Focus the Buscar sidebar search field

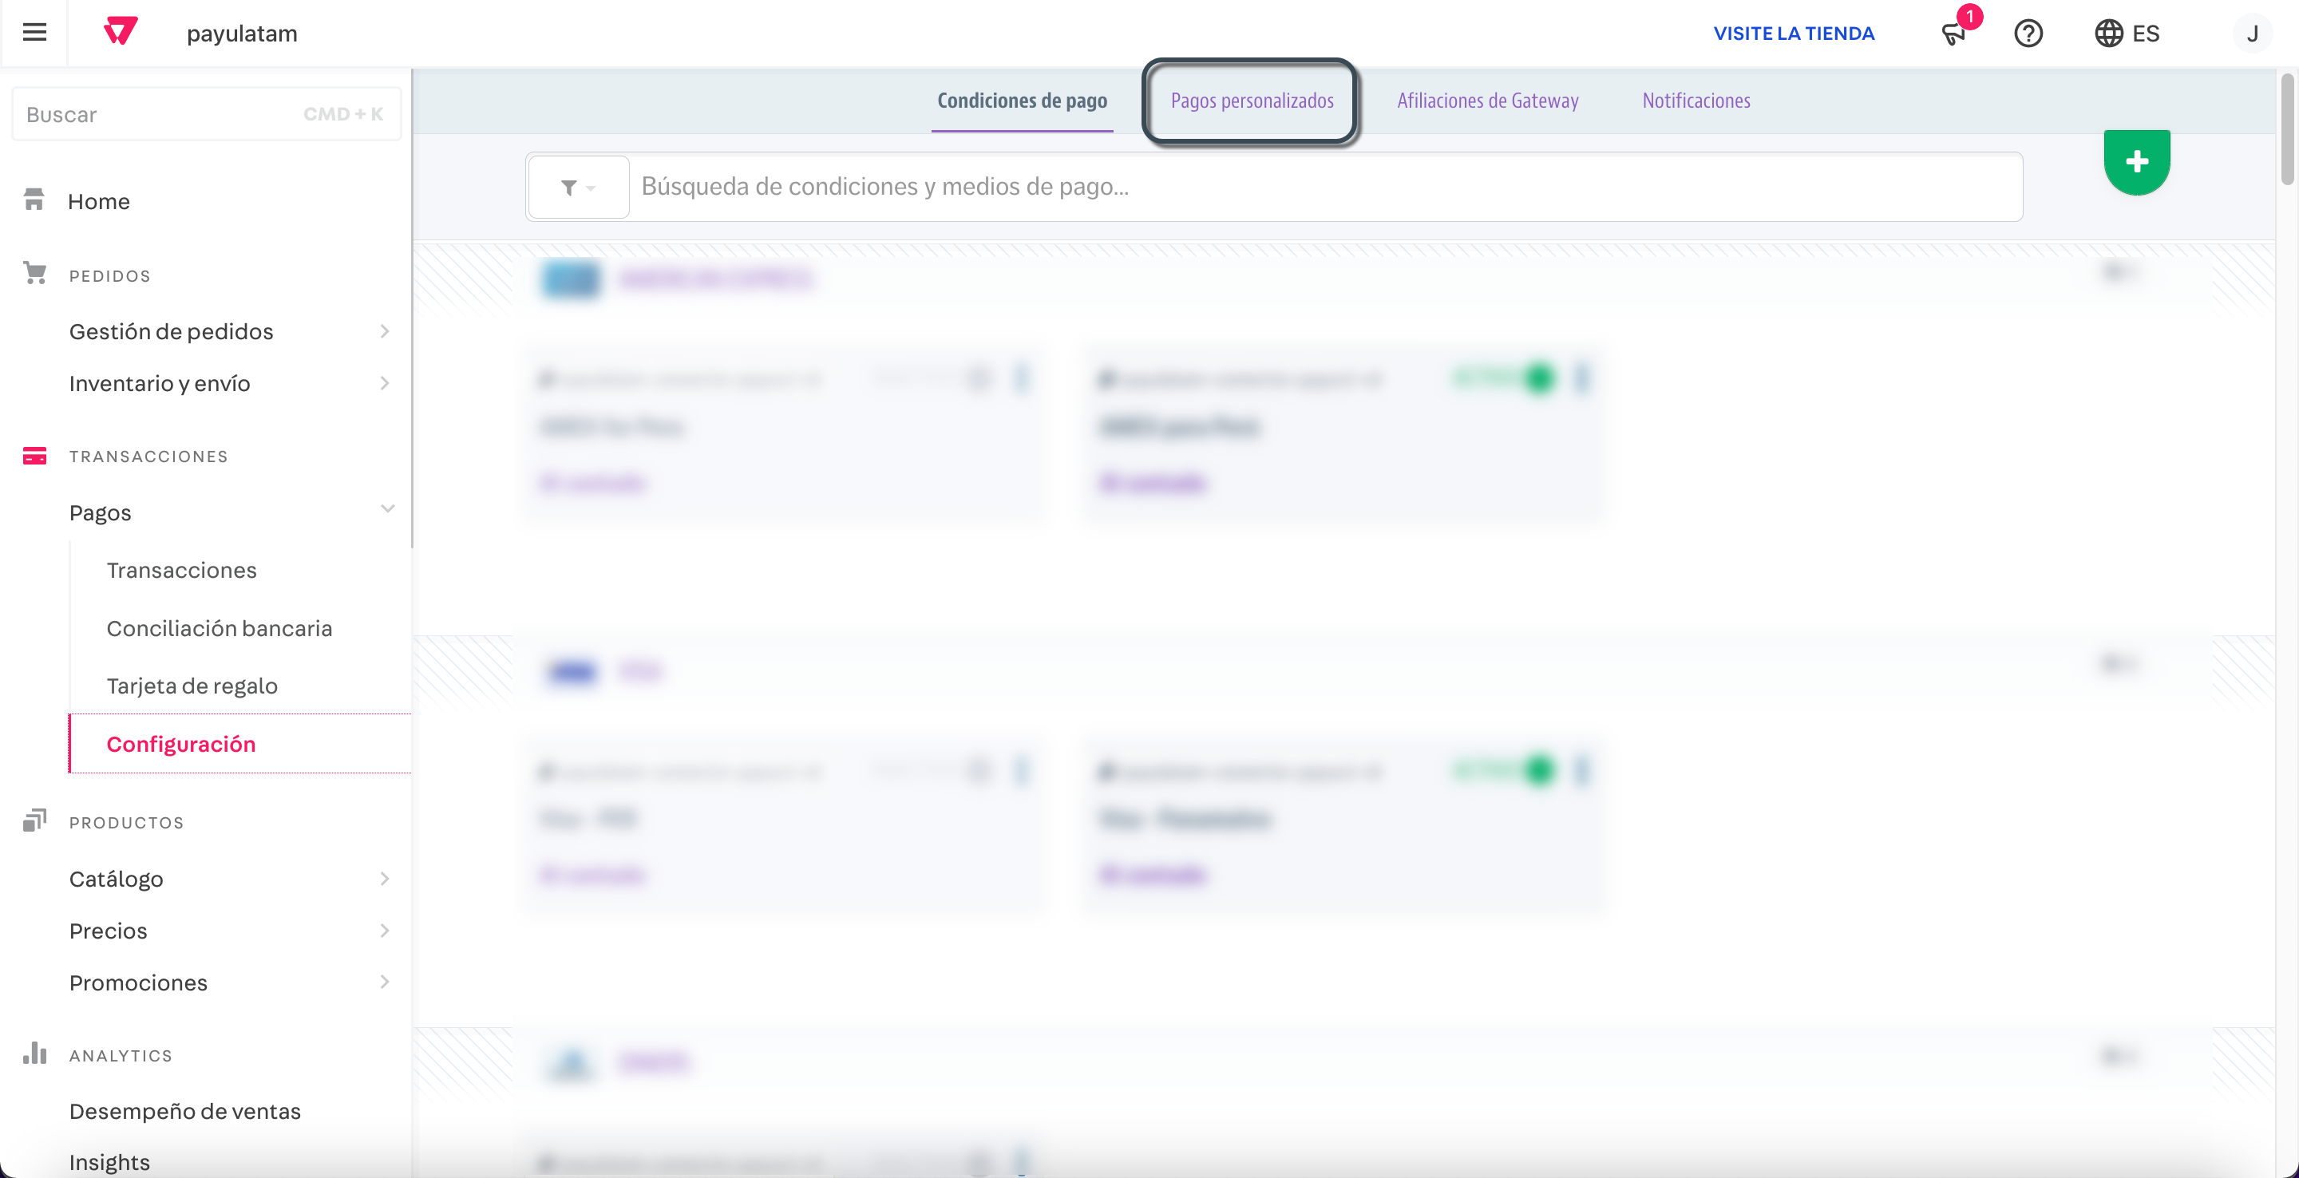click(x=206, y=113)
